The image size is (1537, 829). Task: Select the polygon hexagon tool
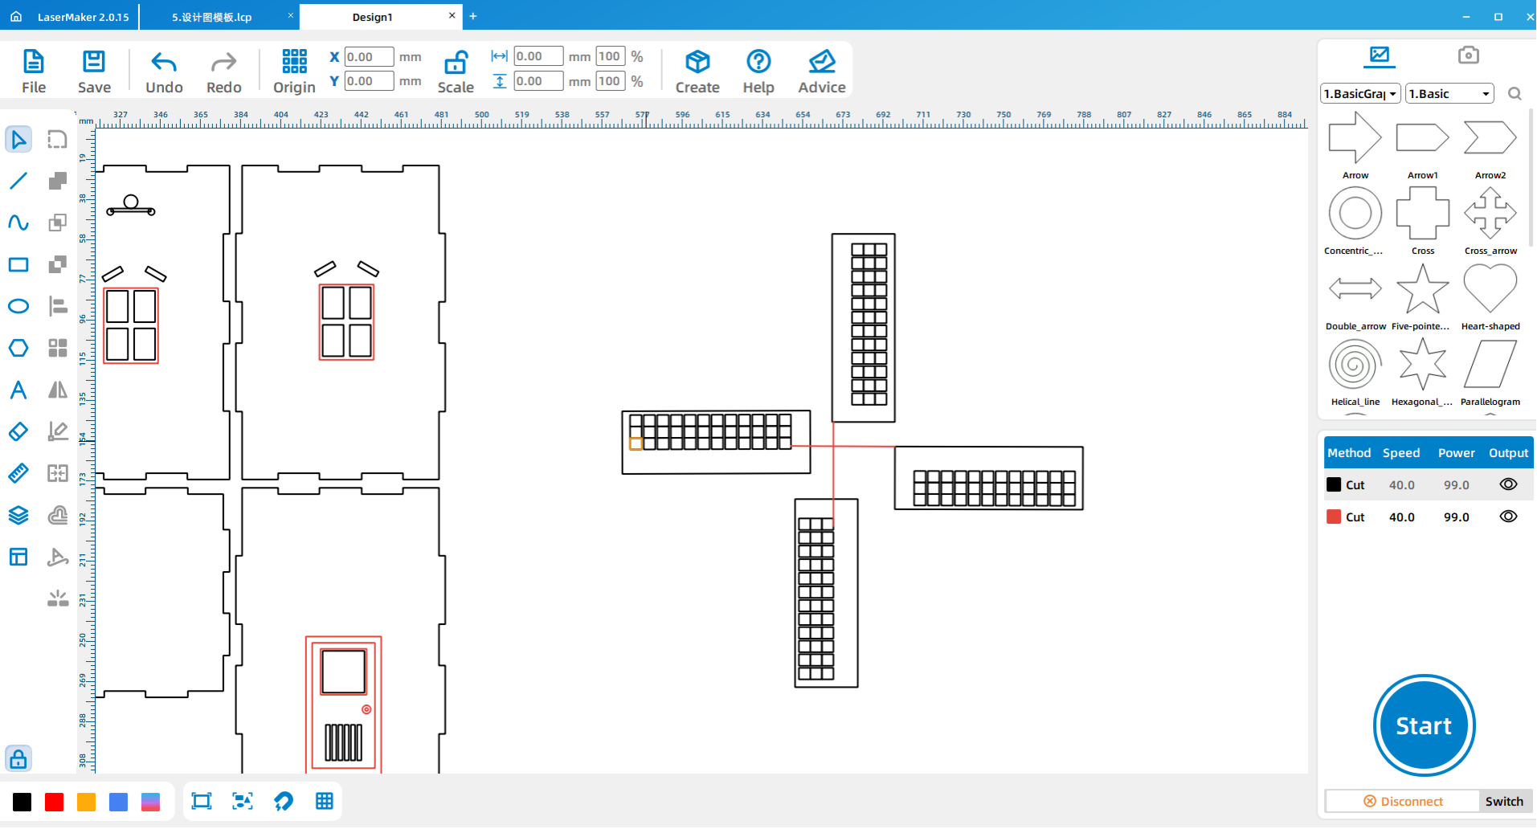[18, 348]
